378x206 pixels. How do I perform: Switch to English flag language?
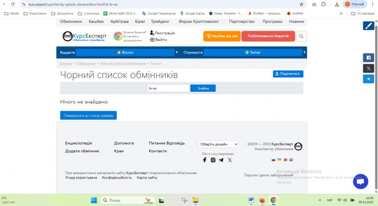coord(291,160)
